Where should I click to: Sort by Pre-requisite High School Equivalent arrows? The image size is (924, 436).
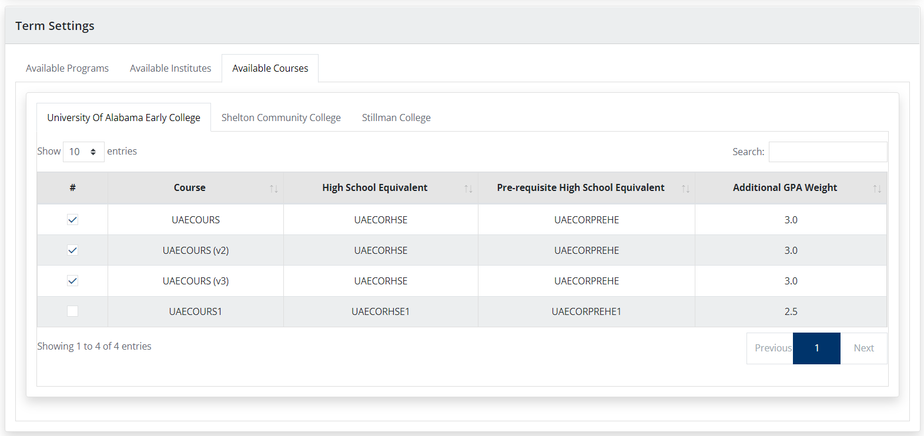[685, 189]
